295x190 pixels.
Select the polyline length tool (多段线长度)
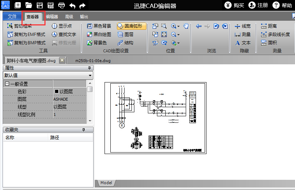pyautogui.click(x=275, y=35)
